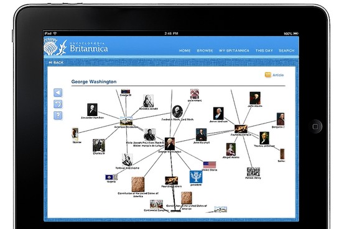Tap the undo curved arrow icon
The height and width of the screenshot is (229, 344).
(x=58, y=104)
